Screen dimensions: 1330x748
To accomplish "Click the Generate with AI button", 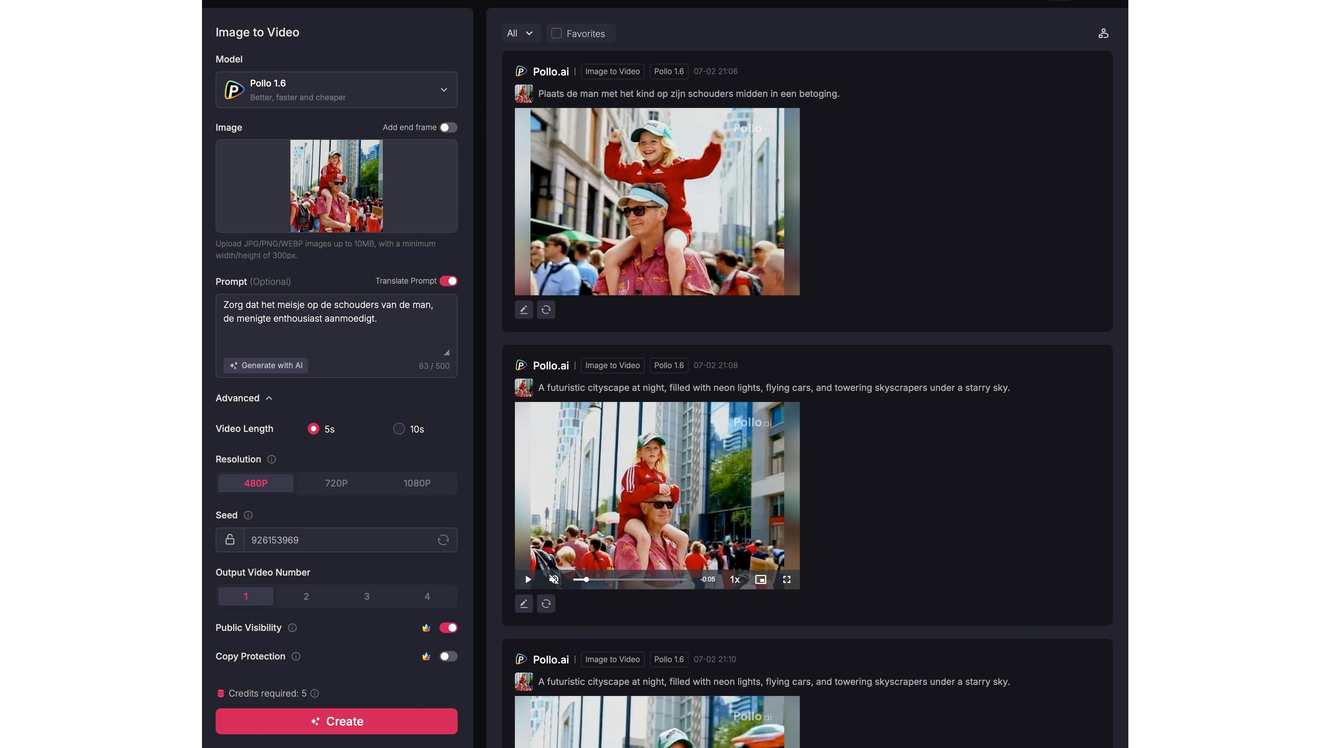I will pos(266,366).
